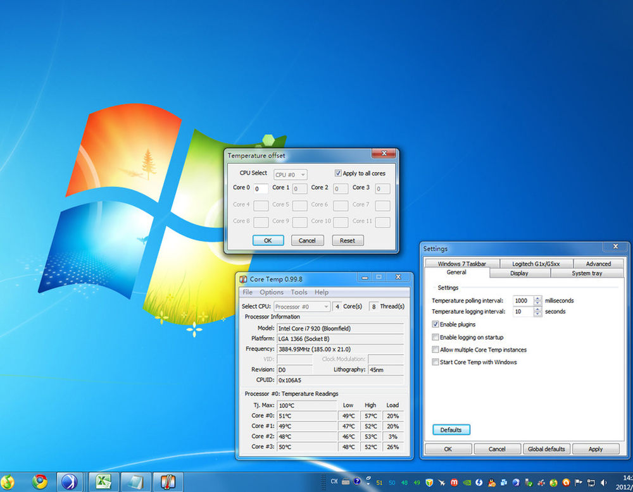Click the blue lightning bolt tray icon
This screenshot has height=492, width=633.
pos(479,483)
